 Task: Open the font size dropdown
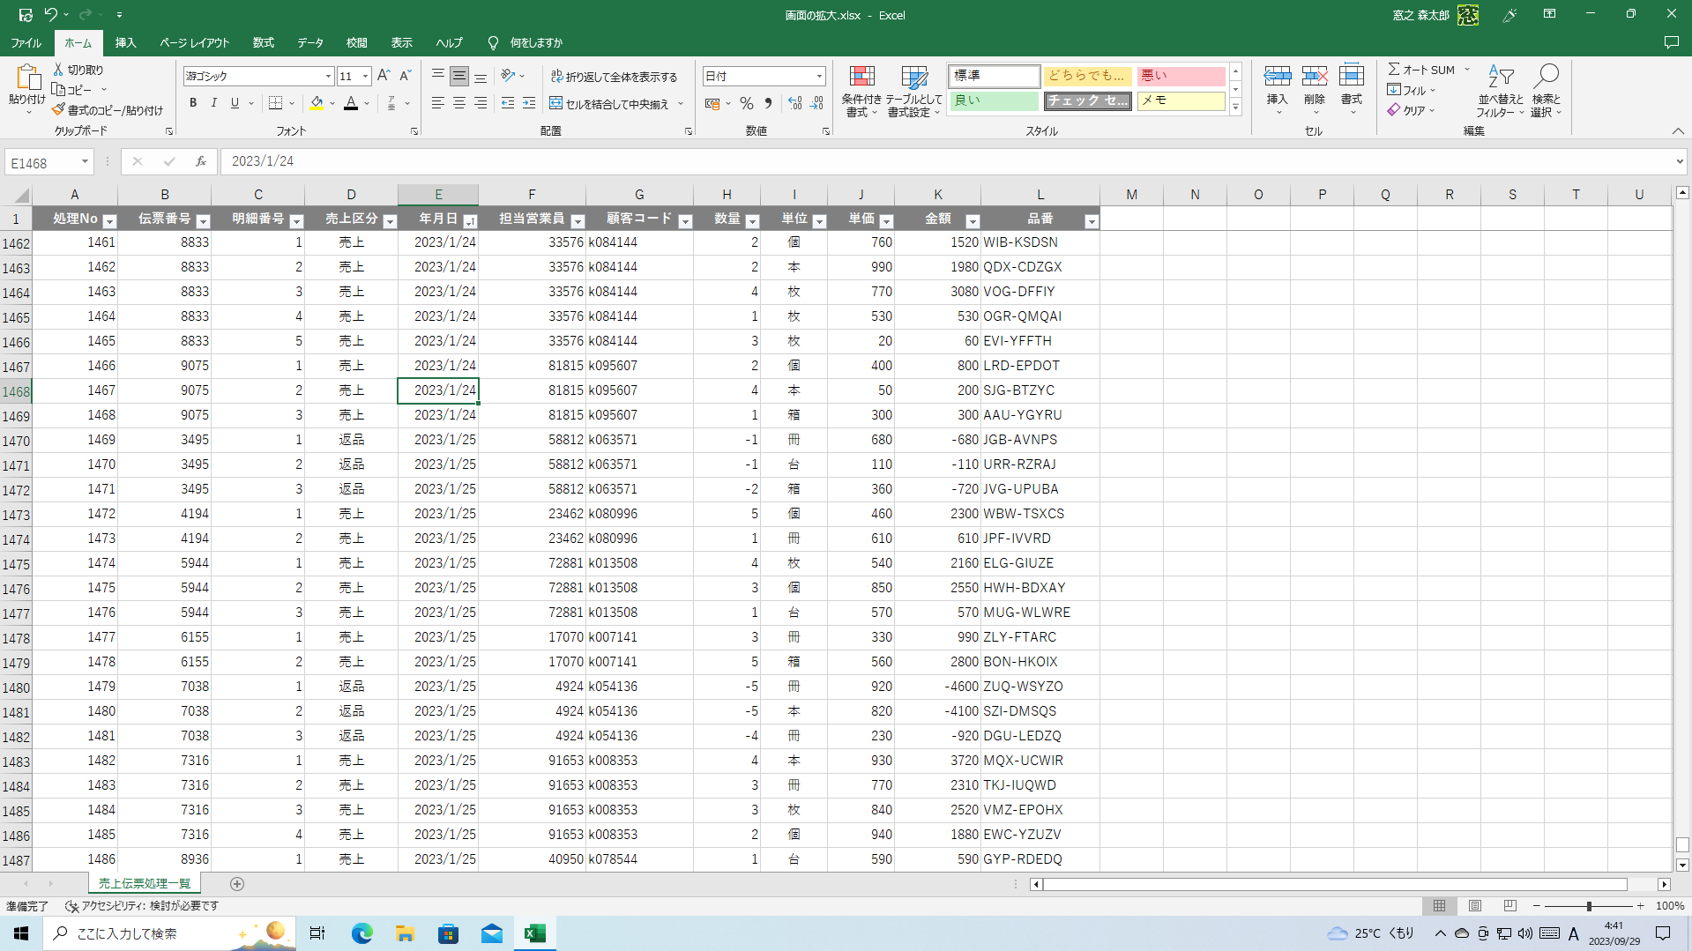pos(365,76)
